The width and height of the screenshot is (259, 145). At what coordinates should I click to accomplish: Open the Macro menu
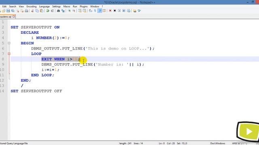tap(67, 6)
